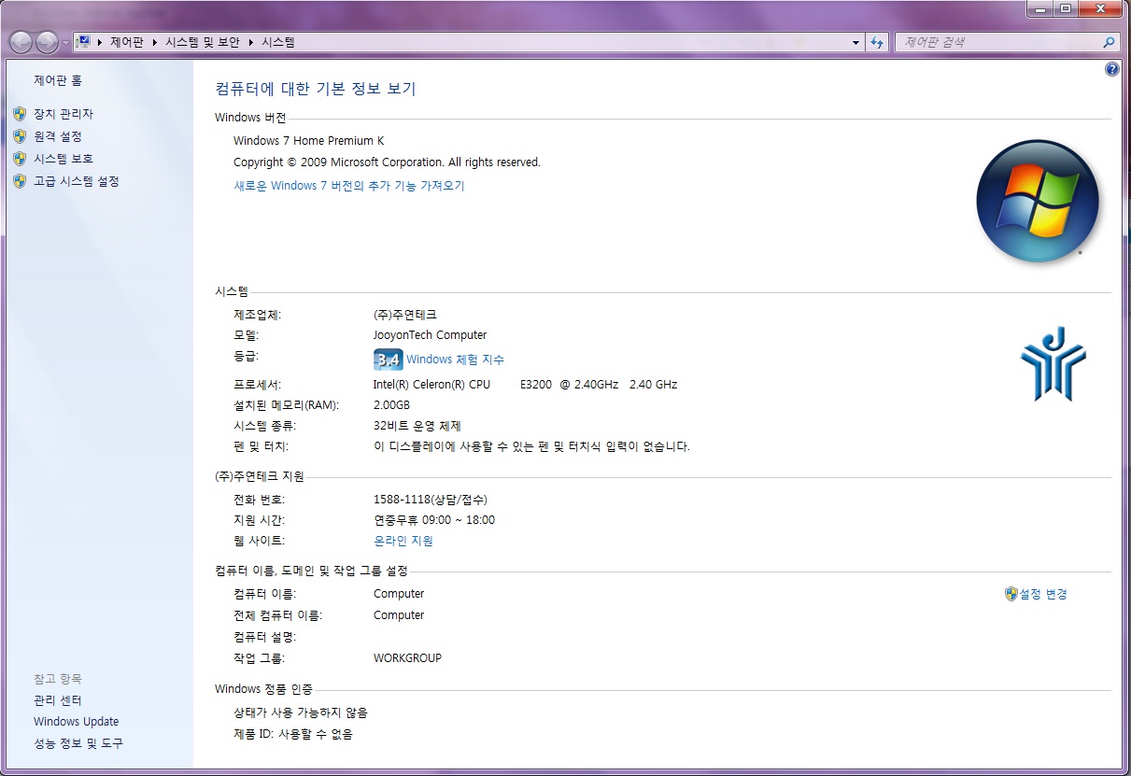This screenshot has width=1131, height=776.
Task: Click the WORKGROUP value
Action: pos(408,658)
